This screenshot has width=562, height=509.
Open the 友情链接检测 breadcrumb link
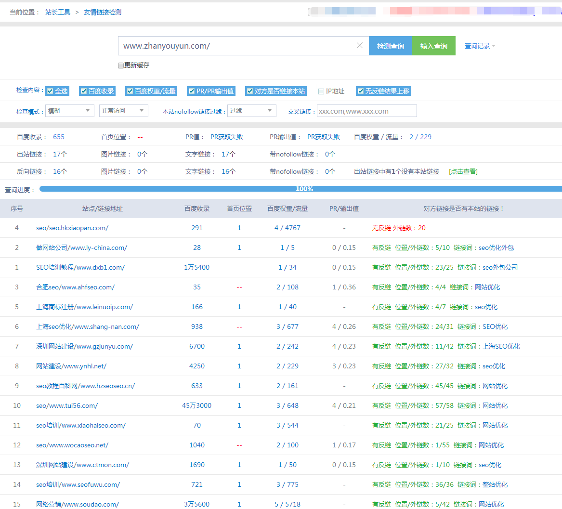[x=103, y=12]
